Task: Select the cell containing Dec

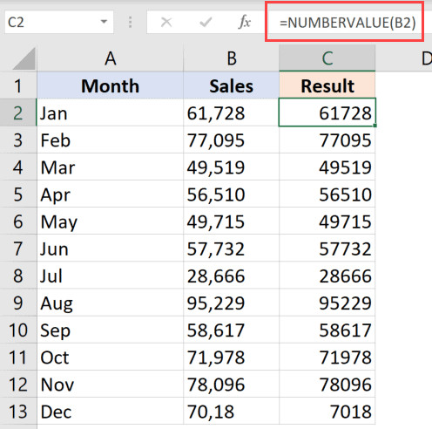Action: [111, 412]
